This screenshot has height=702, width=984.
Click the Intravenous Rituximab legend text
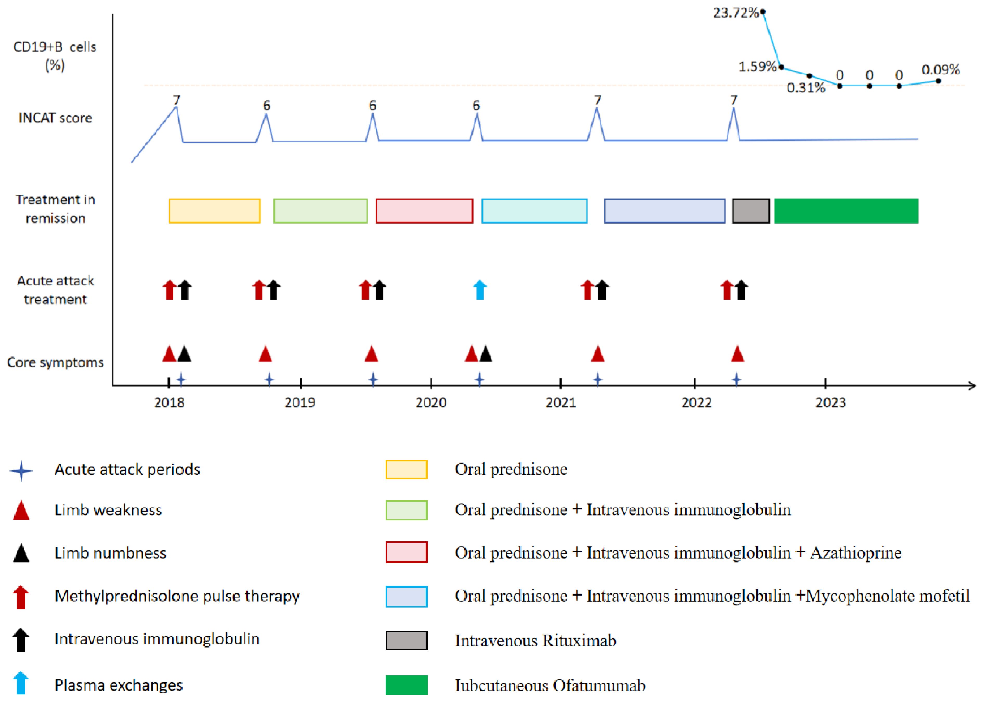point(536,641)
